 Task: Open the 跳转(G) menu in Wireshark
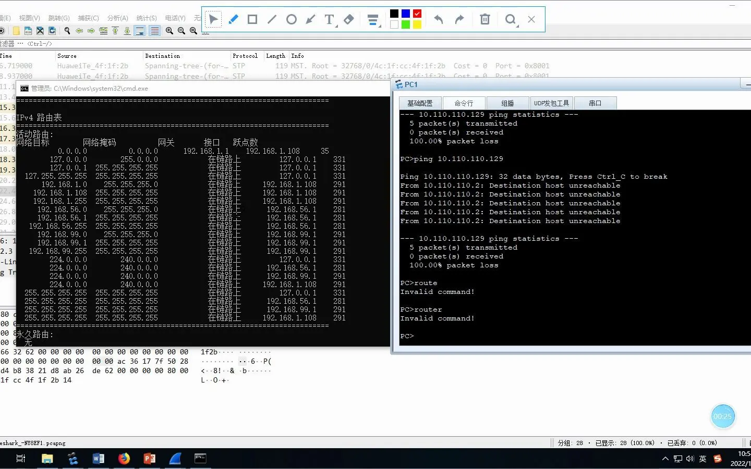[x=59, y=18]
